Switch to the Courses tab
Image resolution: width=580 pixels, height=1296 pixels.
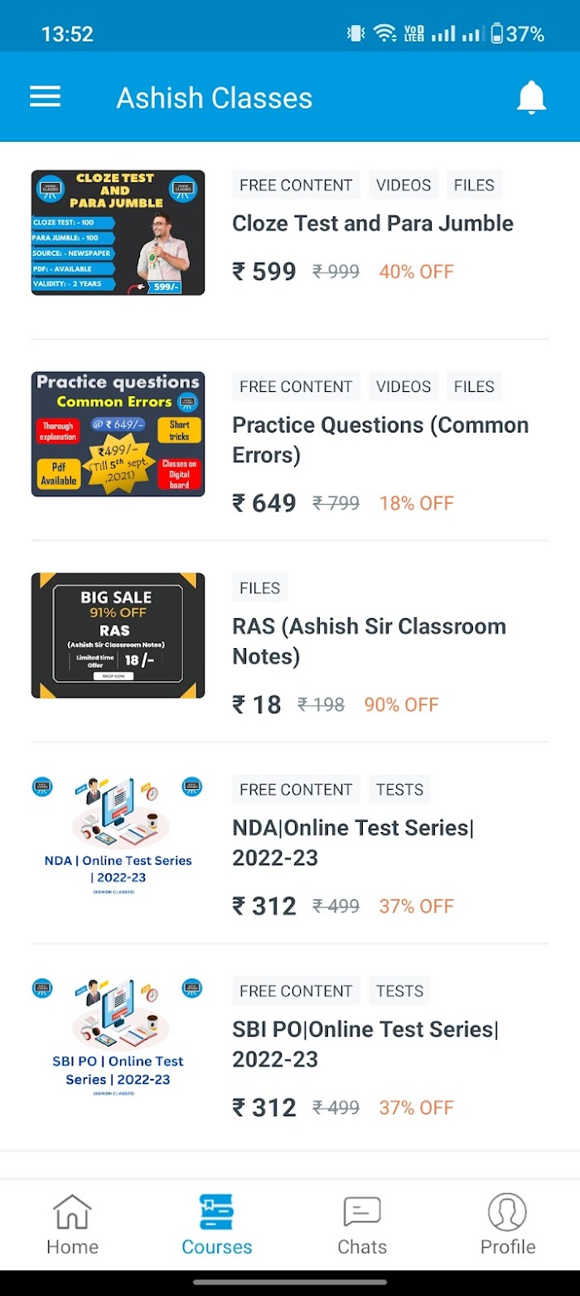217,1225
